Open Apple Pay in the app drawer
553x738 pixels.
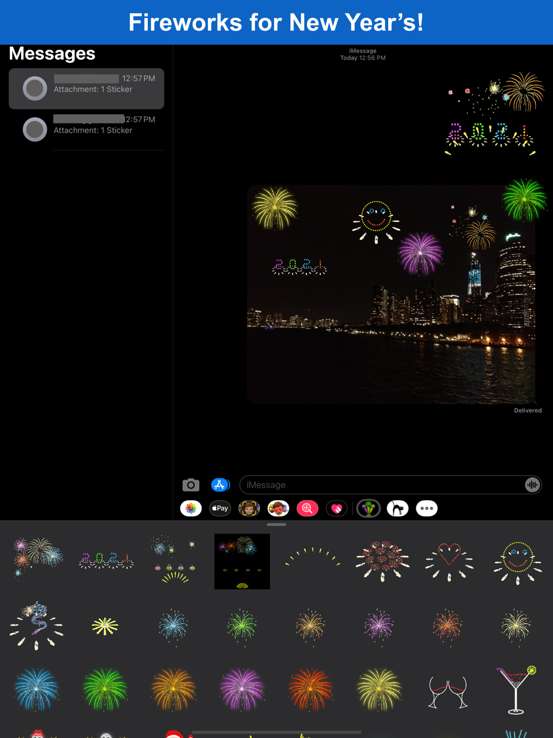[x=220, y=508]
